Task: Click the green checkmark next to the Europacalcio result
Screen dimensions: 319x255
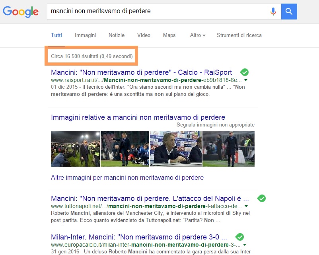Action: click(x=239, y=236)
